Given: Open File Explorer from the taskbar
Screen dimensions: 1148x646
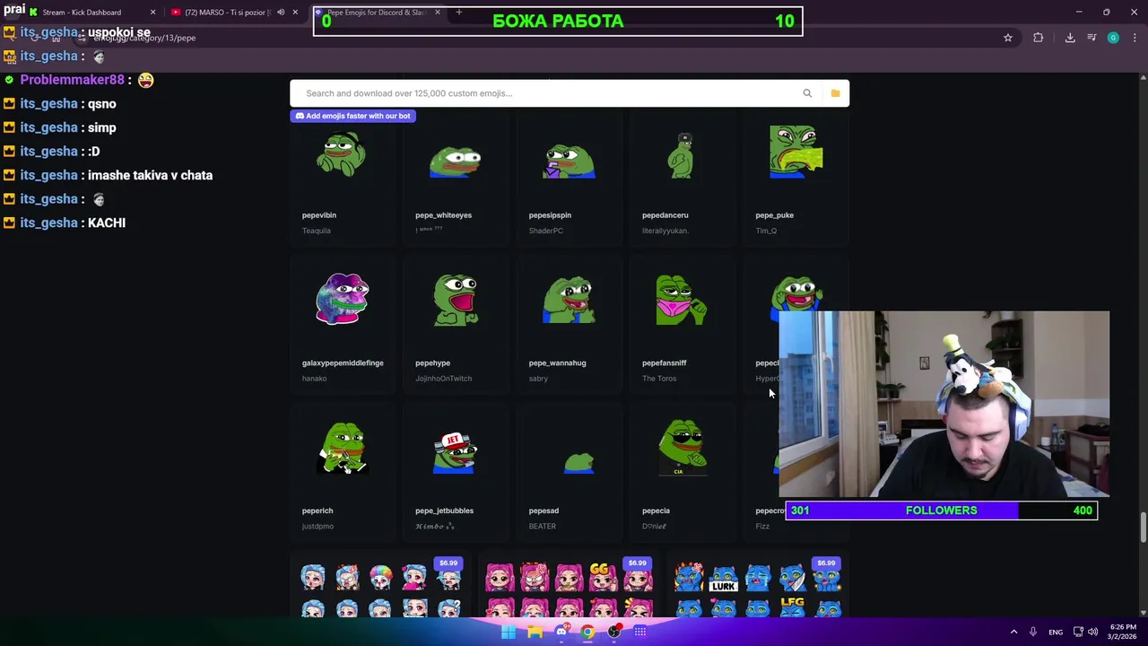Looking at the screenshot, I should [535, 632].
